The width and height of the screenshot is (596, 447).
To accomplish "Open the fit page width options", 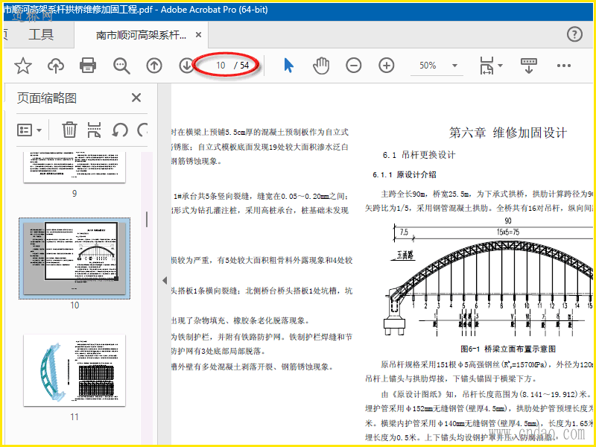I will click(x=491, y=66).
